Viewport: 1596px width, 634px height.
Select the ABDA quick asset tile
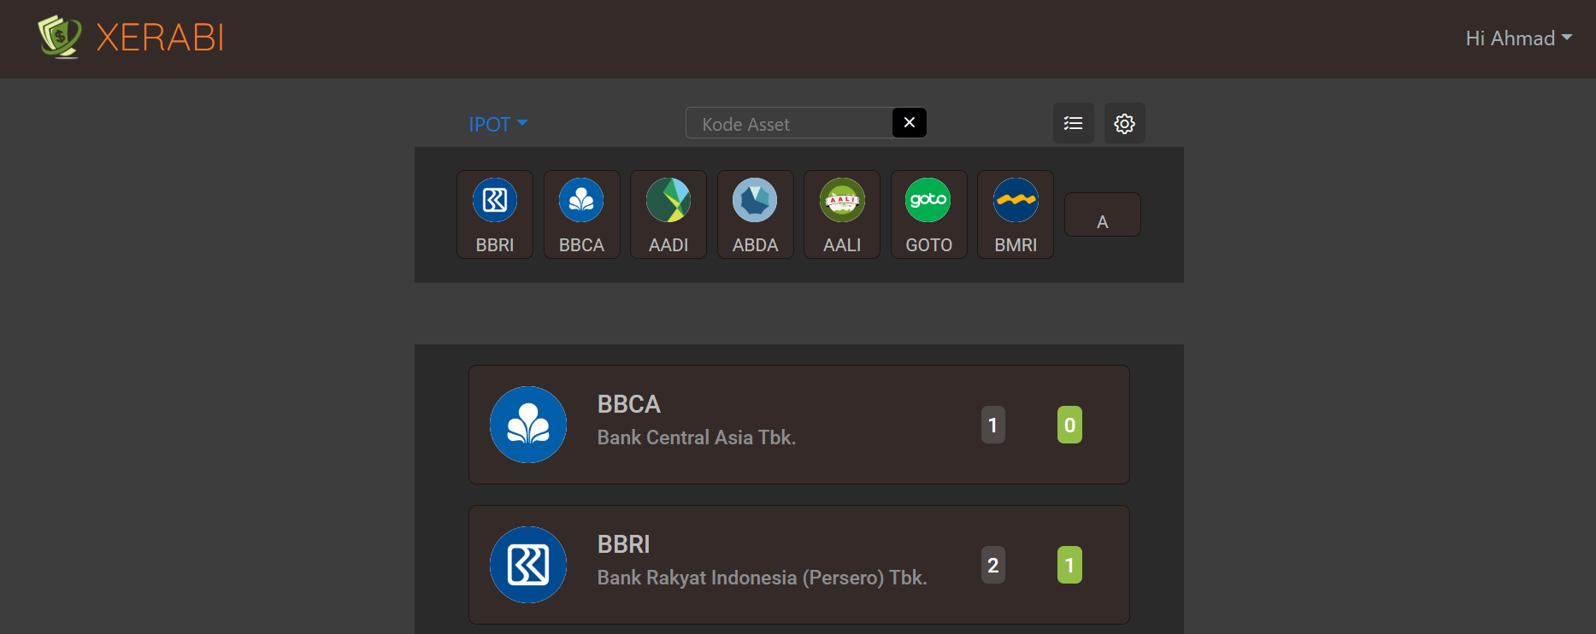(x=756, y=214)
